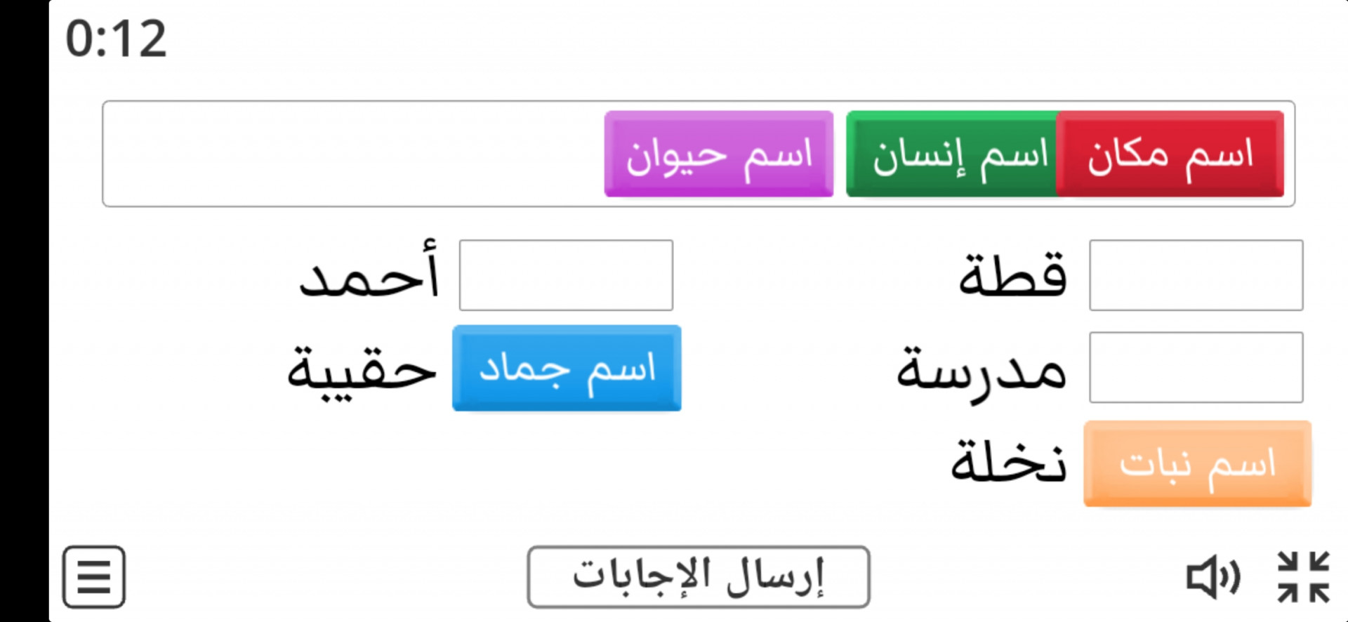
Task: Pick the orange اسم نبات tile
Action: click(1198, 463)
